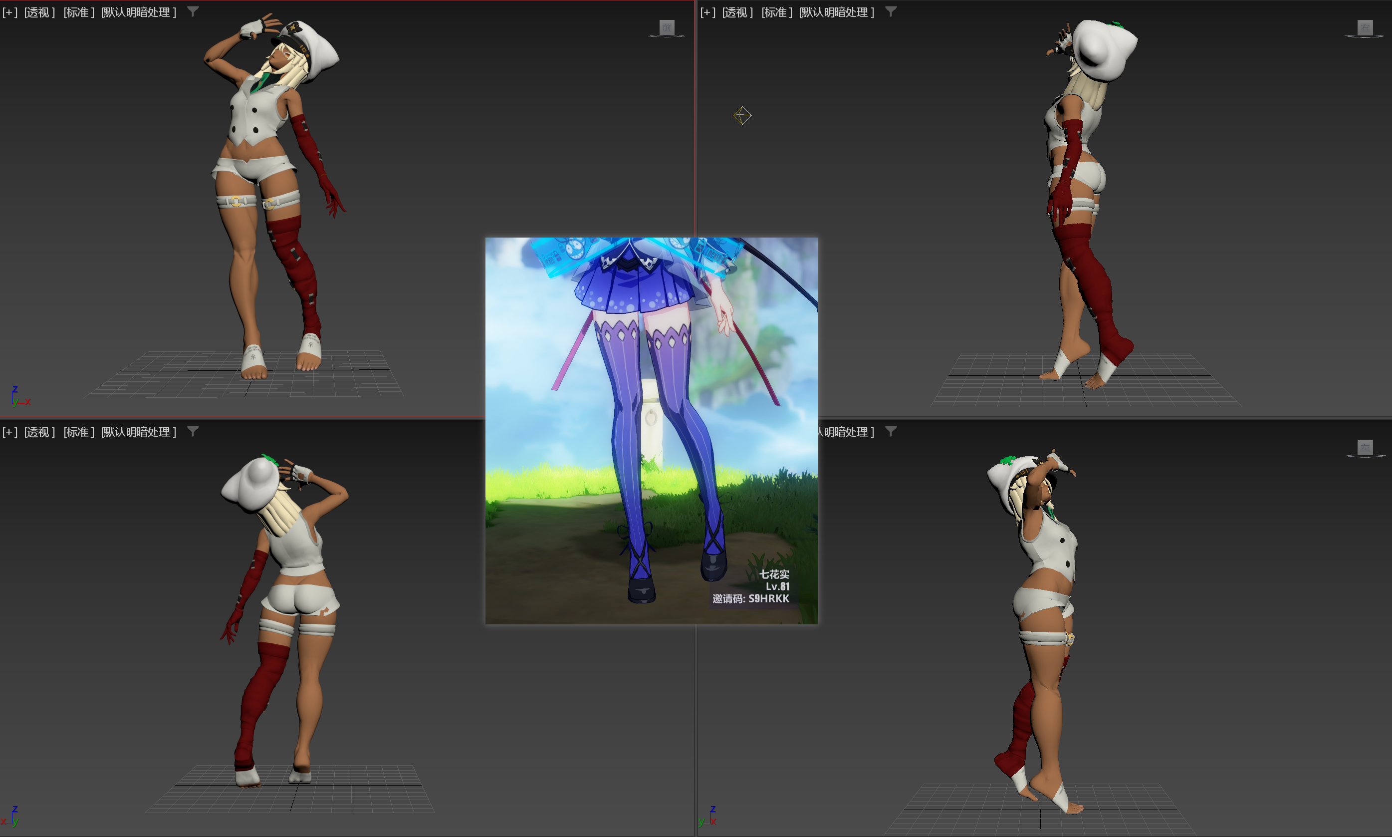Select the yellow wireframe helper object in top-right viewport
This screenshot has width=1392, height=837.
(x=742, y=115)
